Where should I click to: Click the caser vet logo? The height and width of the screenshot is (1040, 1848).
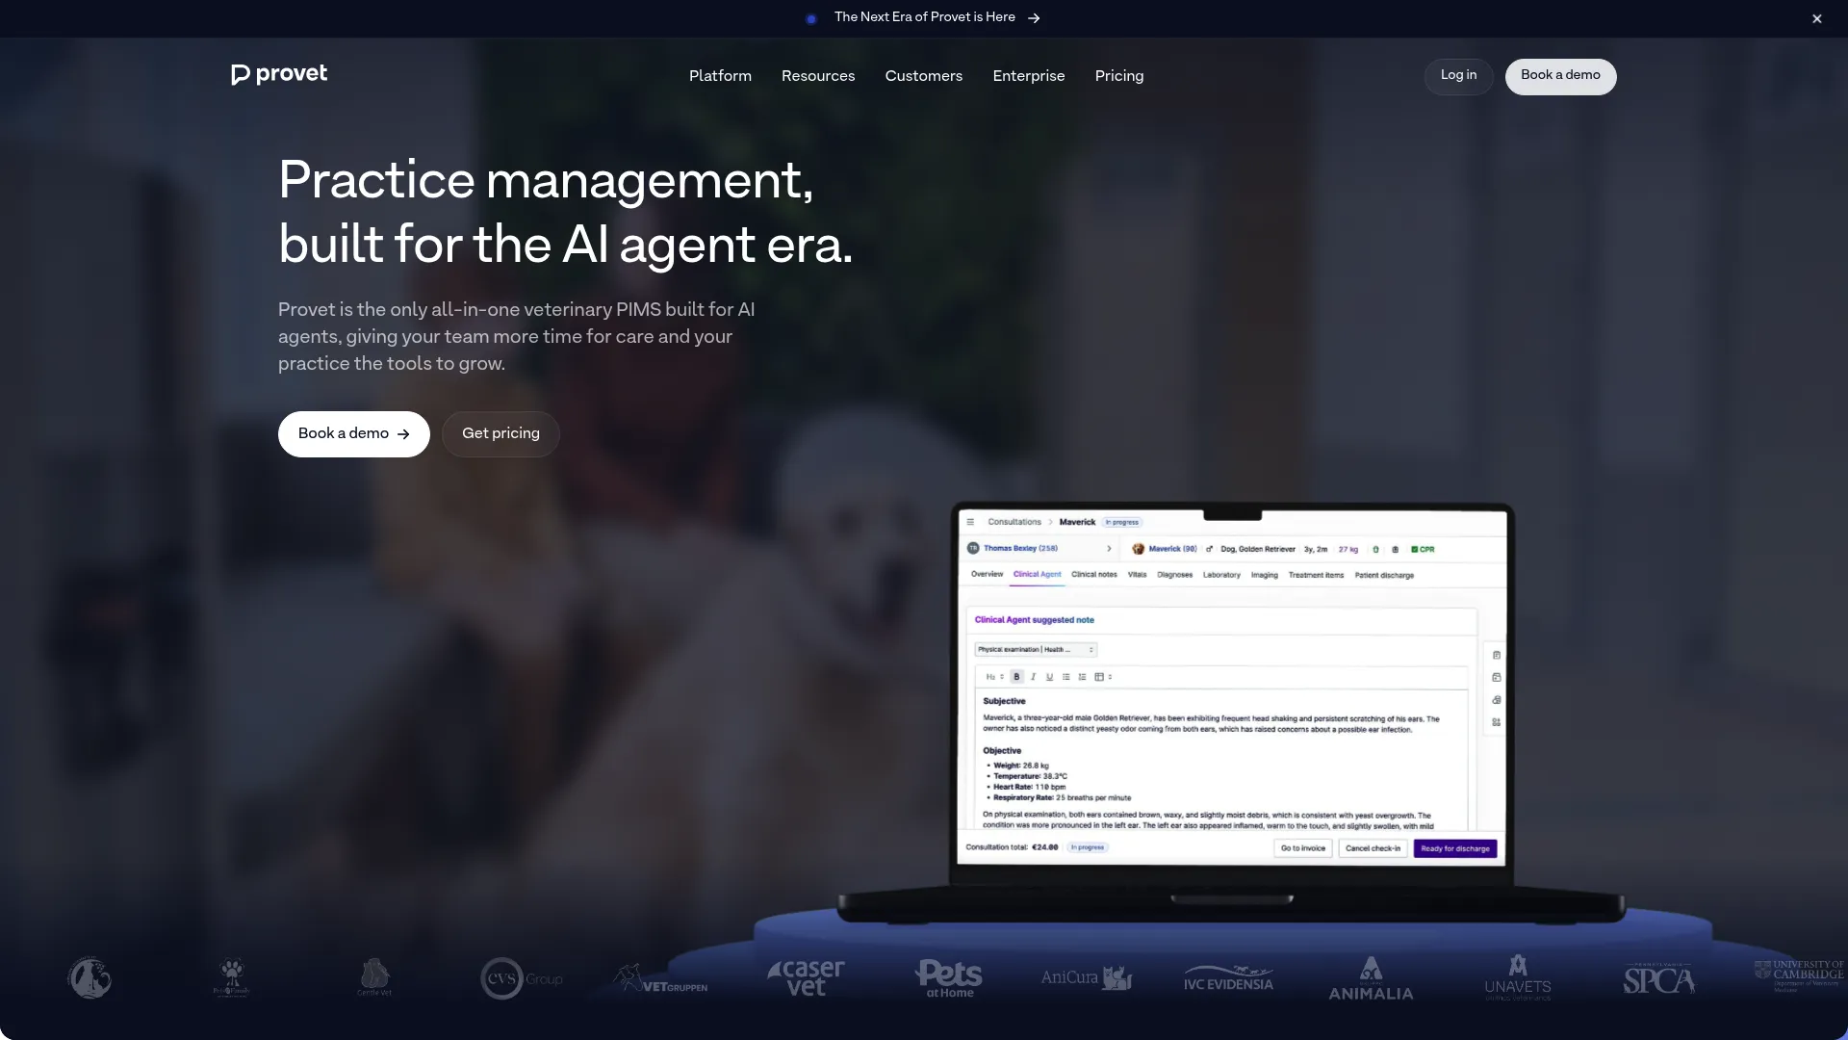(807, 977)
